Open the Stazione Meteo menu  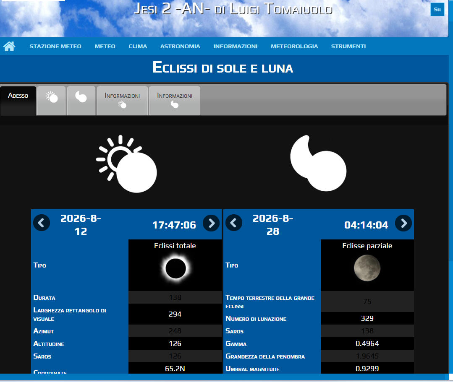click(x=55, y=47)
